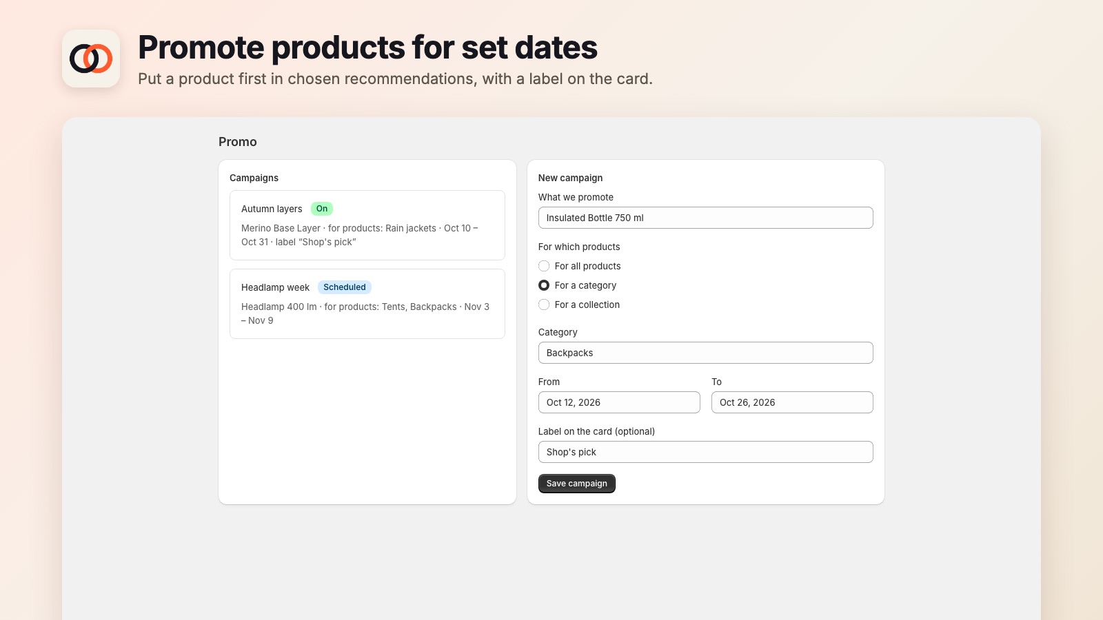Viewport: 1103px width, 620px height.
Task: Select the For a category radio button
Action: tap(544, 285)
